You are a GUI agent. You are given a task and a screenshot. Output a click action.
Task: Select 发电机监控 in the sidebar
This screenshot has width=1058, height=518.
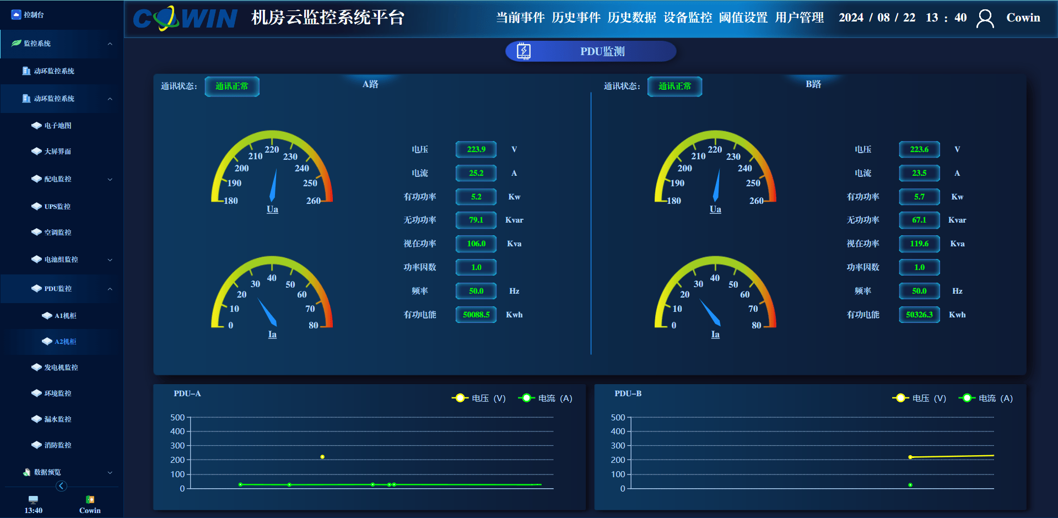click(61, 367)
